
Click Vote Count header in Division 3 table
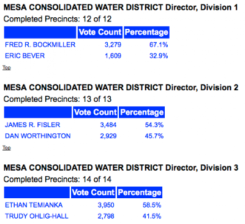coord(93,192)
